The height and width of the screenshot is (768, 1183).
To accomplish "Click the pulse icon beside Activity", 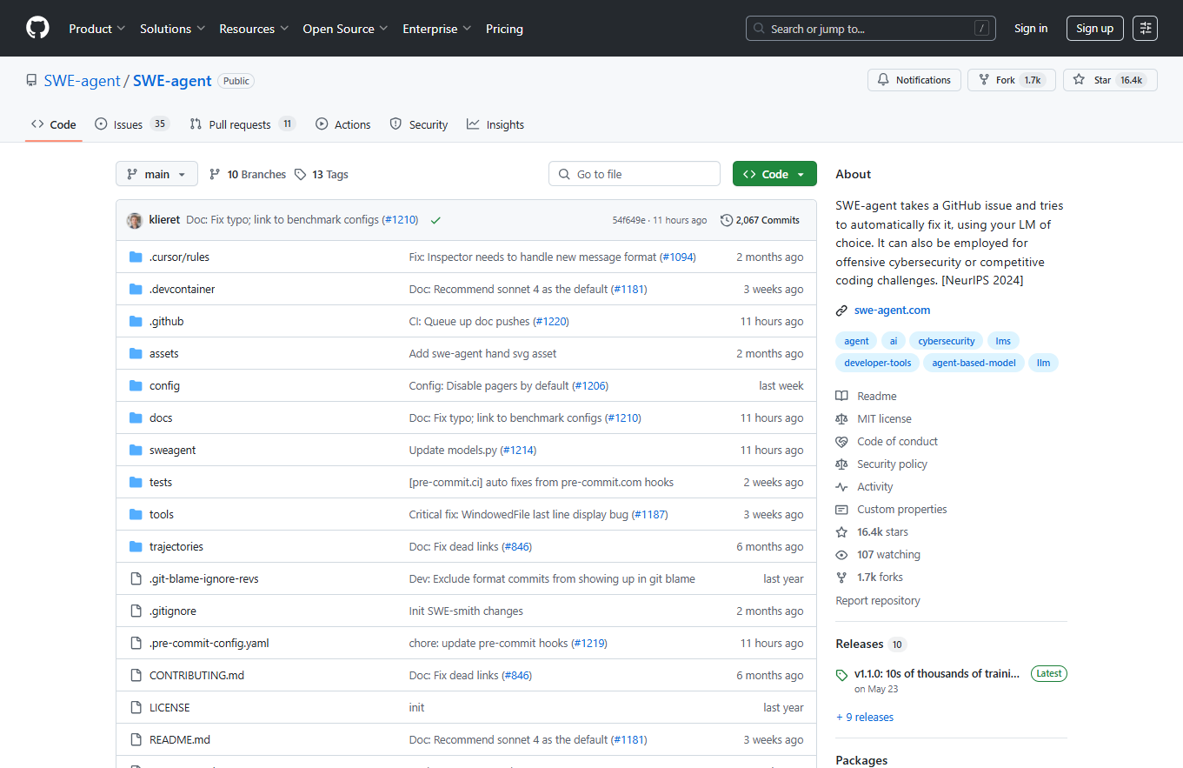I will (x=841, y=487).
